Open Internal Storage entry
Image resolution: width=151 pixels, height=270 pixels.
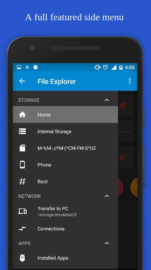[x=65, y=132]
